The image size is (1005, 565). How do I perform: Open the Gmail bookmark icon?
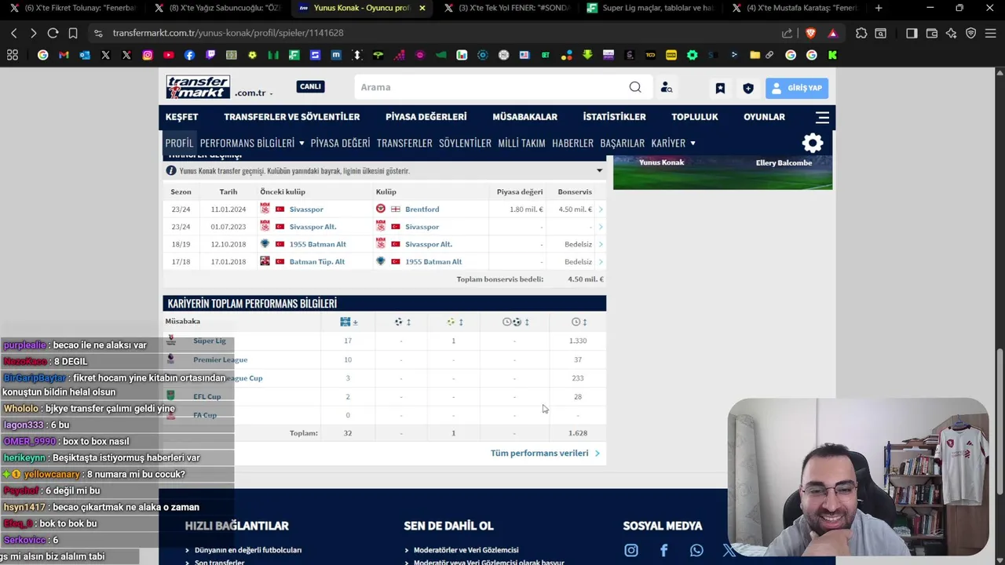click(64, 55)
